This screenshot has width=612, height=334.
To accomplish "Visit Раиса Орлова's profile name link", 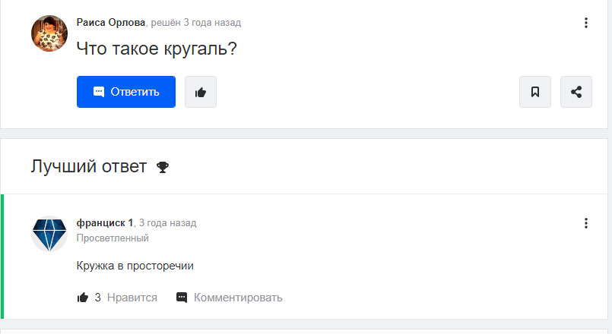I will pyautogui.click(x=112, y=23).
